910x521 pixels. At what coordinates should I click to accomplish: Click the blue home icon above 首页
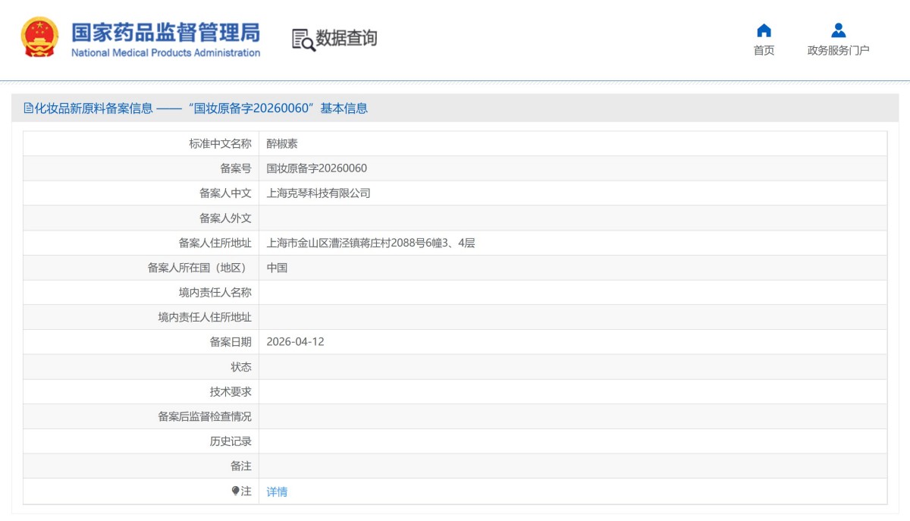click(764, 31)
